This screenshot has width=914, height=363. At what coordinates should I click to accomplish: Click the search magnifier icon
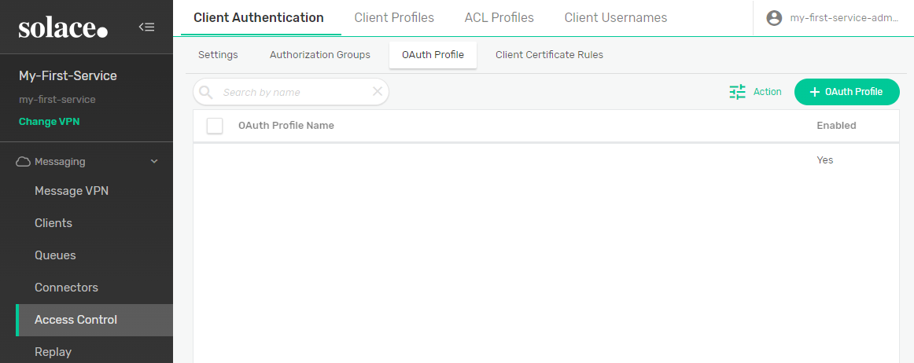click(x=206, y=92)
